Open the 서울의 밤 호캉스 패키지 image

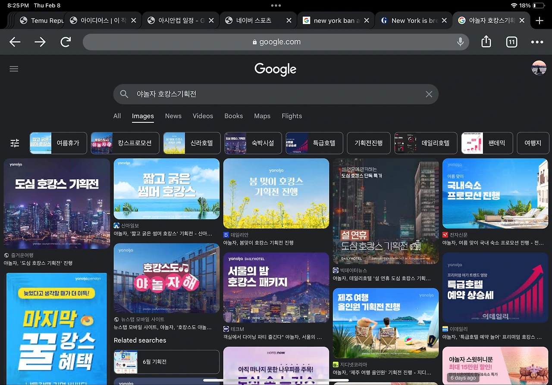click(x=276, y=288)
